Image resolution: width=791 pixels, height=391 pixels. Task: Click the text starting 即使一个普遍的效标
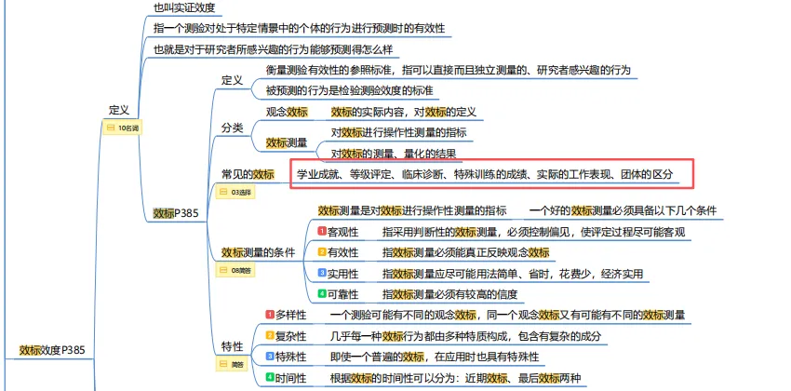point(435,357)
